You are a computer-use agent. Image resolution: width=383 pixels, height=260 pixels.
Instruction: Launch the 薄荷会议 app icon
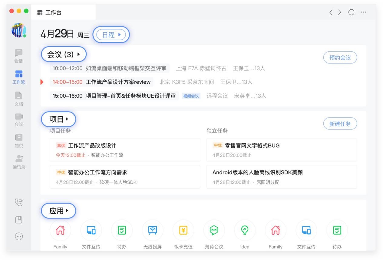(214, 231)
